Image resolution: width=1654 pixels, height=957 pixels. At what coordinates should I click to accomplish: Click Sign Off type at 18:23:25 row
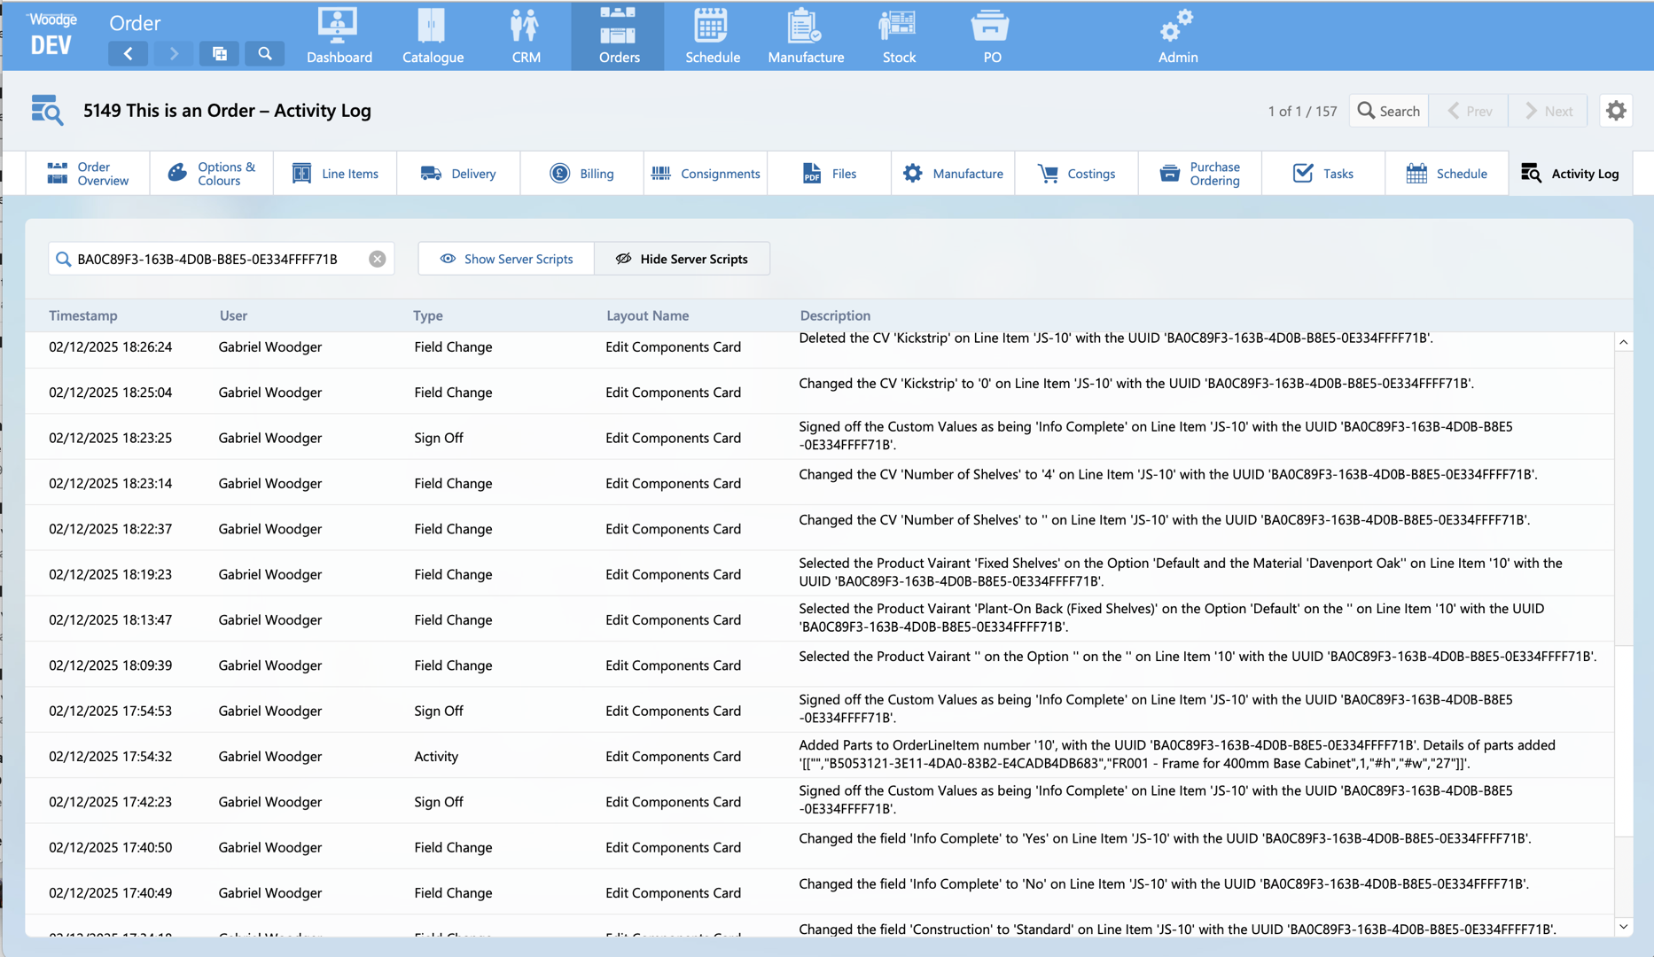point(439,438)
